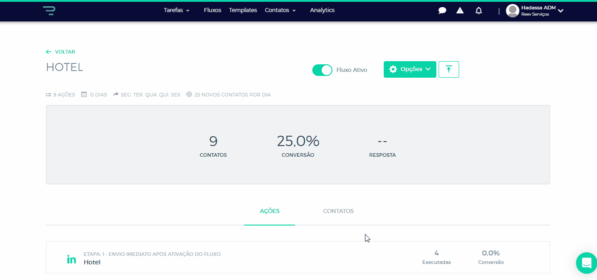Expand the Contatos dropdown in navbar
Screen dimensions: 597x280
[x=280, y=10]
